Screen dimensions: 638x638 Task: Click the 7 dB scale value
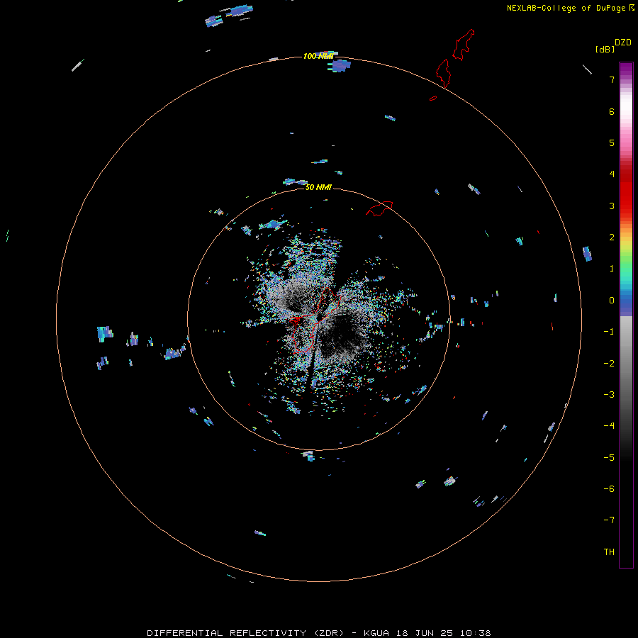[612, 79]
